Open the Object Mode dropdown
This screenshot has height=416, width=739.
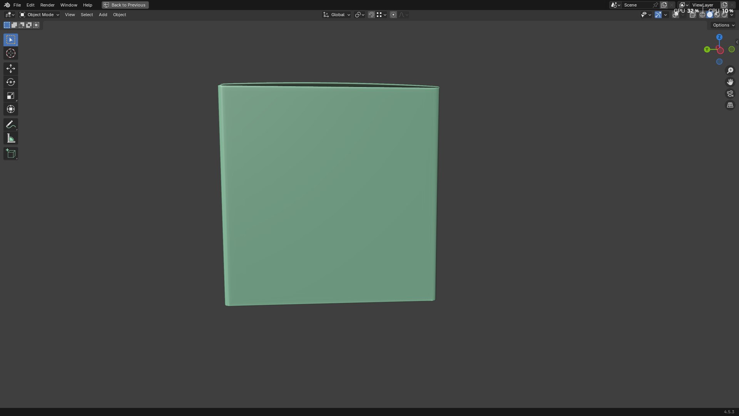pyautogui.click(x=40, y=15)
